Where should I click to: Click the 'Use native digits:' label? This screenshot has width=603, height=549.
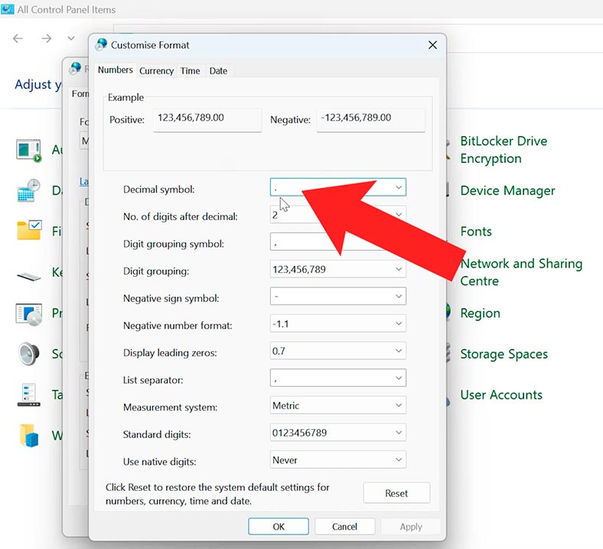pos(159,462)
